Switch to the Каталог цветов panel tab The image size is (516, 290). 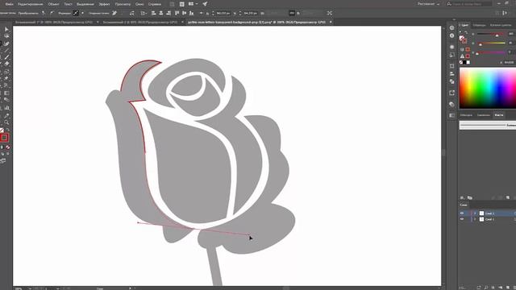[501, 25]
